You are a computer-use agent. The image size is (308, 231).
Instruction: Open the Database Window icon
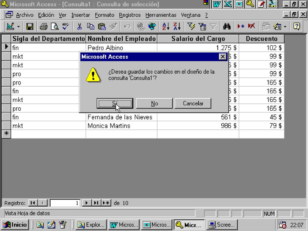click(266, 26)
